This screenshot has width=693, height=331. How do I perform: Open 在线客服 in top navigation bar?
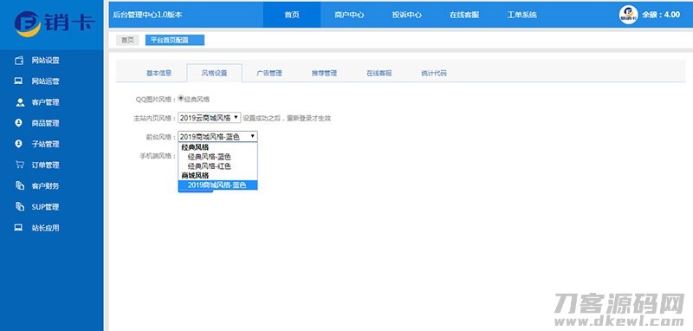(464, 15)
